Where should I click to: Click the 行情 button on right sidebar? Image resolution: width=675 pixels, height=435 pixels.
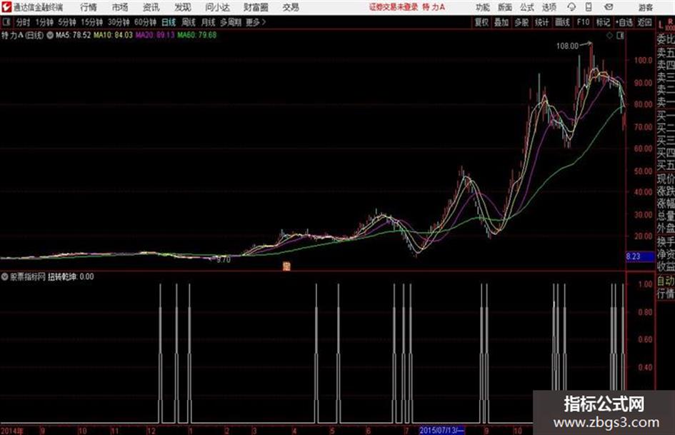click(666, 294)
